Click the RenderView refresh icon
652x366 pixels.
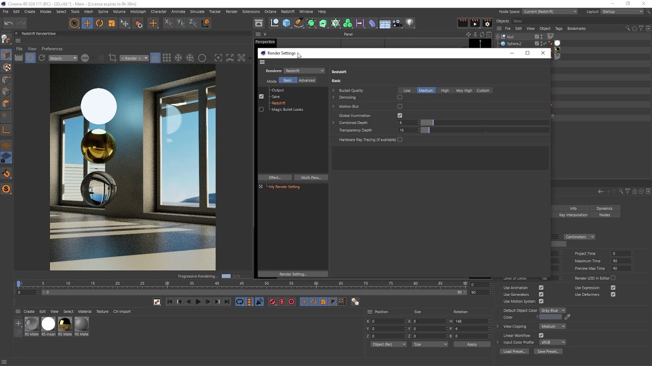(x=42, y=58)
